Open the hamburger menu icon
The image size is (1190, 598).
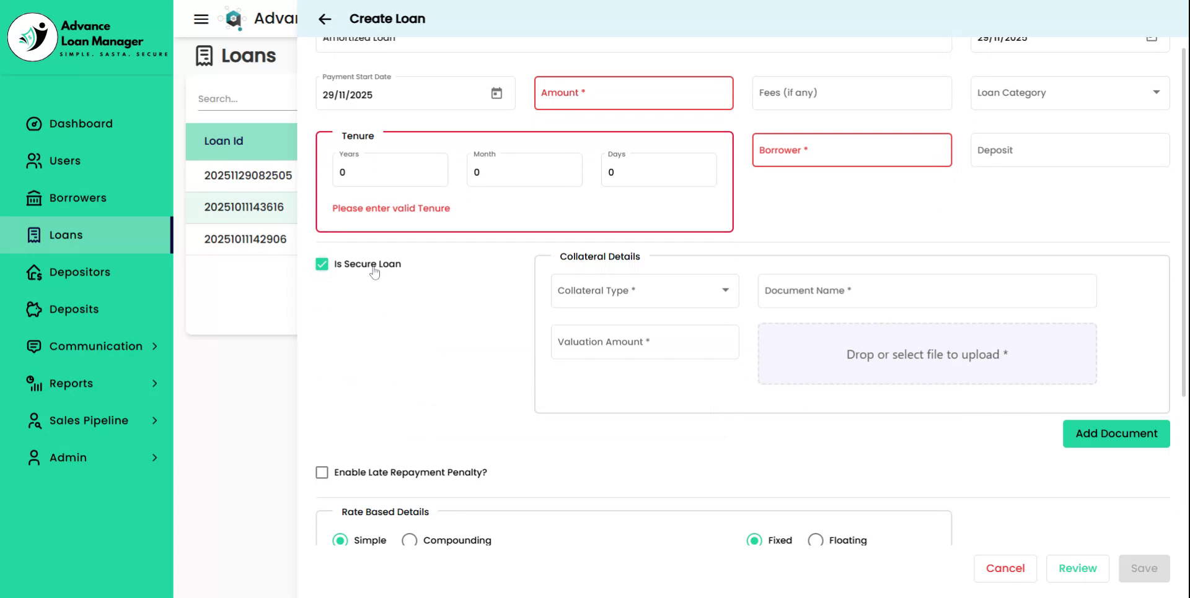(201, 19)
